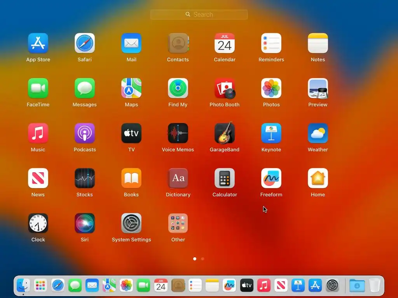Open the Podcasts app
Viewport: 398px width, 298px height.
84,133
